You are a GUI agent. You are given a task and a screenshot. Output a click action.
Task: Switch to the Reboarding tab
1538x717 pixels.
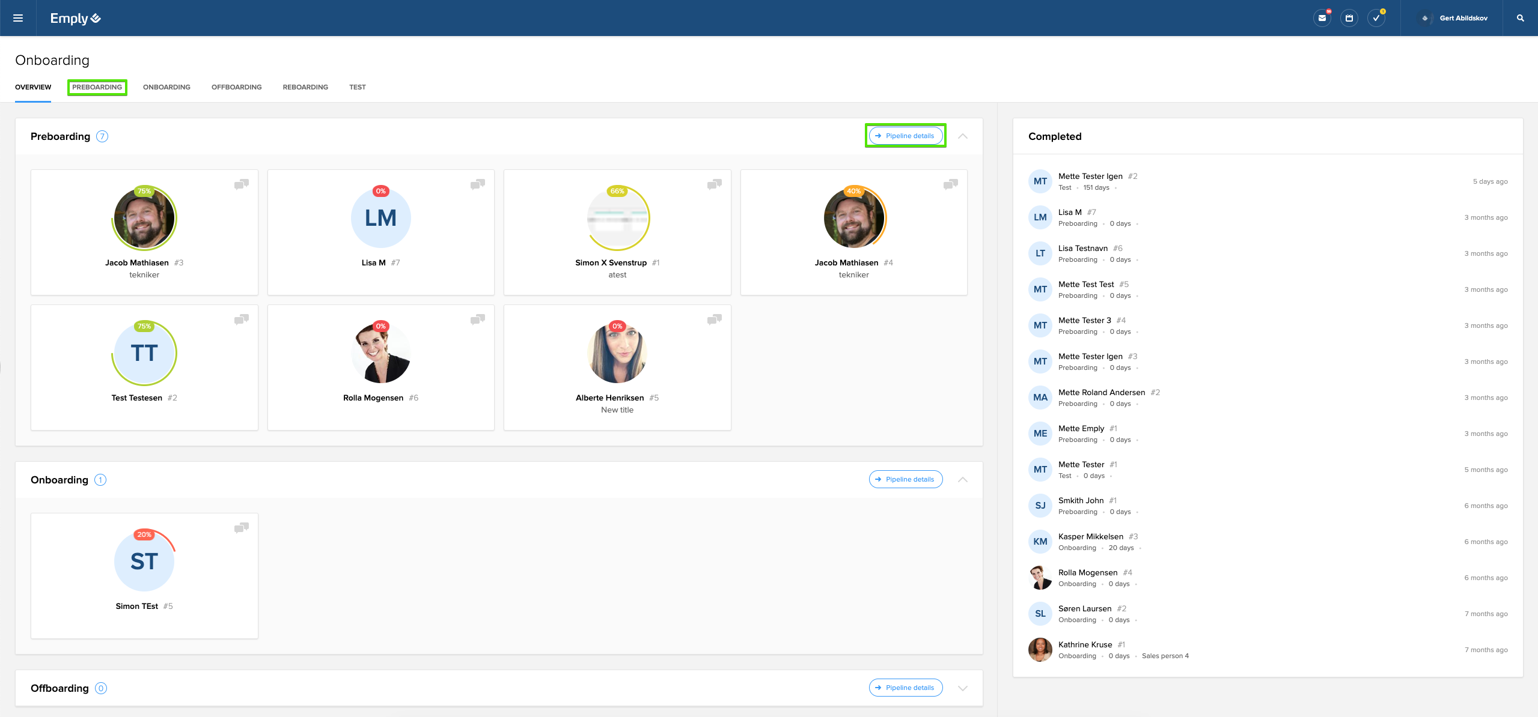[x=305, y=87]
